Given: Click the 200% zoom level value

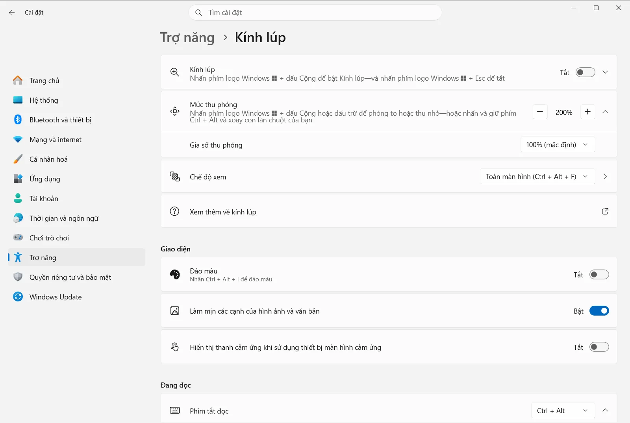Looking at the screenshot, I should point(564,113).
